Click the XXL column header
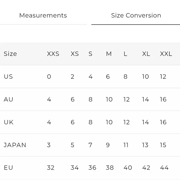 [x=166, y=54]
